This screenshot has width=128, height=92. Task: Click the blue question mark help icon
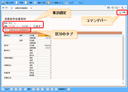pyautogui.click(x=66, y=3)
